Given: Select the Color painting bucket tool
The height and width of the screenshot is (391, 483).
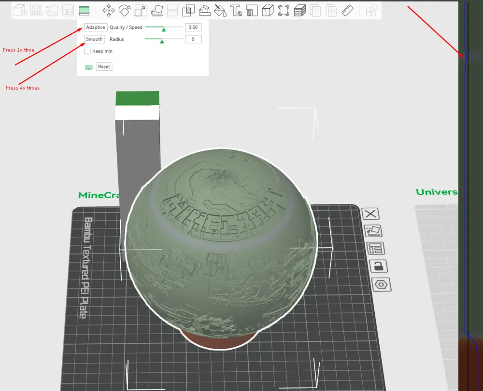Looking at the screenshot, I should pos(220,11).
